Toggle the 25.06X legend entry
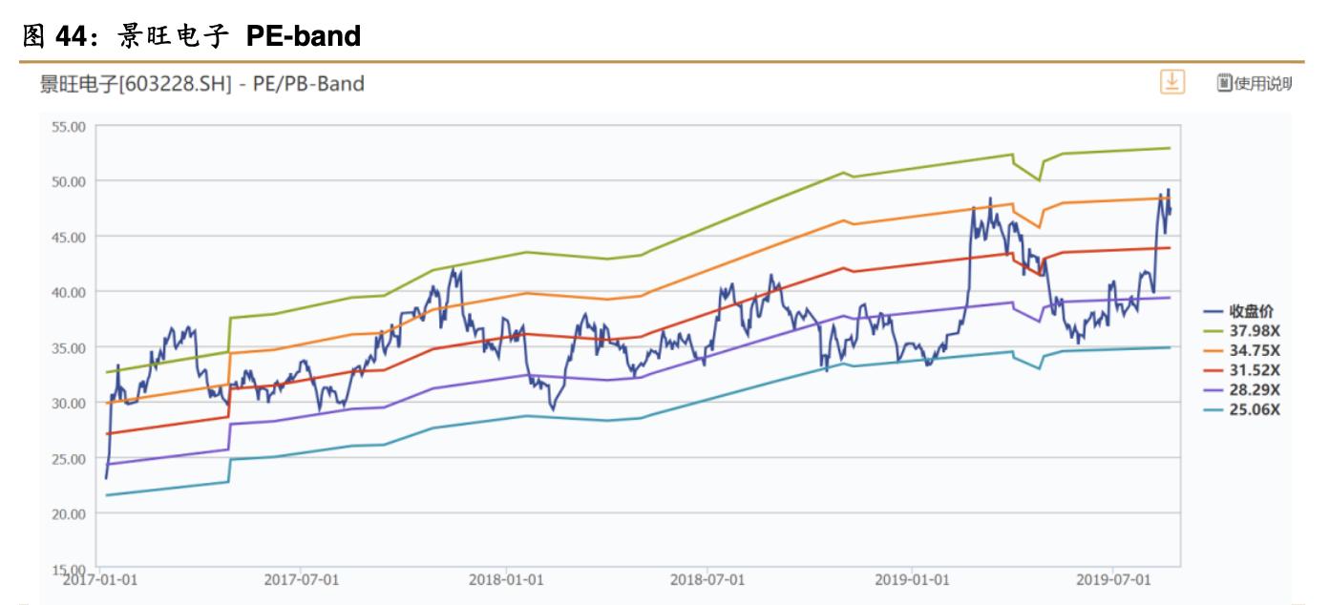 point(1255,410)
